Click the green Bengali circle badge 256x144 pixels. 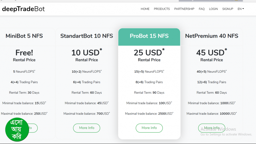tap(17, 129)
